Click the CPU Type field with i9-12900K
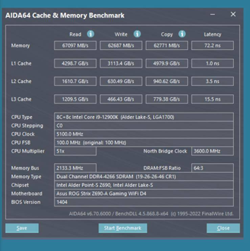The image size is (250, 251). 144,117
